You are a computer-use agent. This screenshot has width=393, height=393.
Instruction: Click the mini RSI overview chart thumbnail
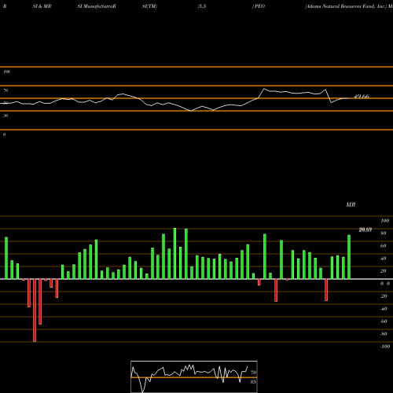194,376
